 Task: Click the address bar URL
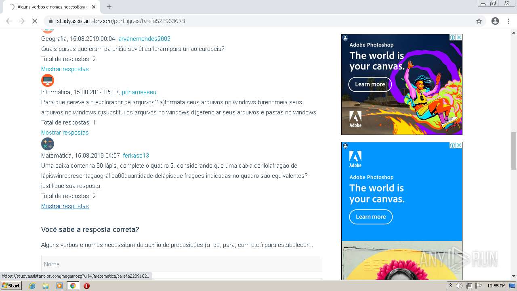click(121, 21)
